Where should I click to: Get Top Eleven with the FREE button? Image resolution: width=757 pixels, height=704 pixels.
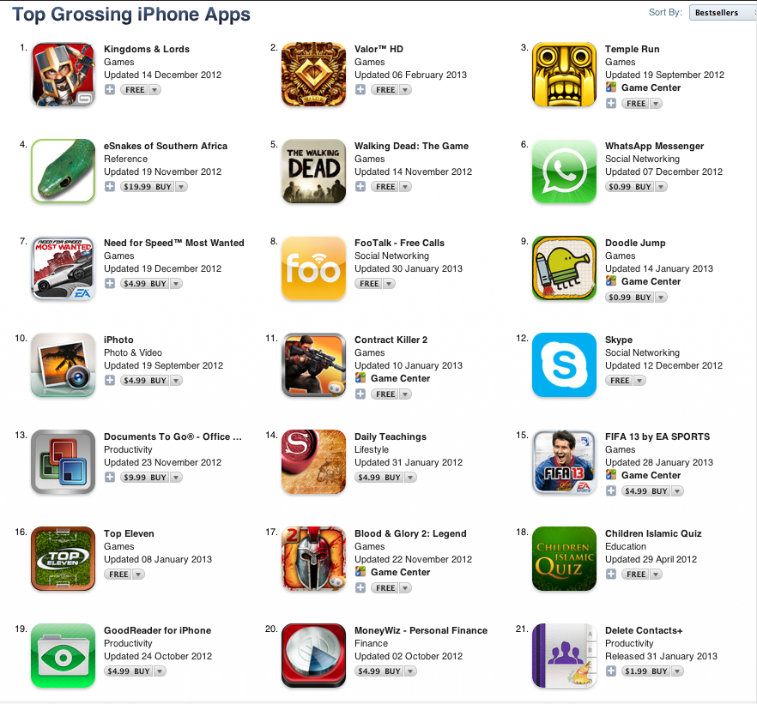(x=118, y=575)
